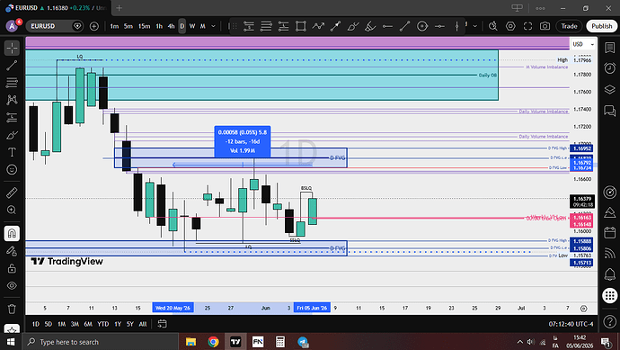This screenshot has width=620, height=350.
Task: Select the vertical line tool in favorites toolbar
Action: coord(456,26)
